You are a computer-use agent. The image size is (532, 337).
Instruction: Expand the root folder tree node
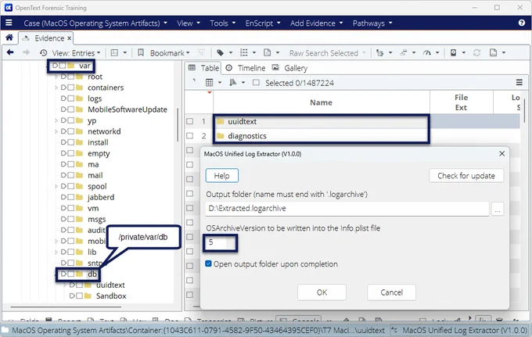pos(56,77)
